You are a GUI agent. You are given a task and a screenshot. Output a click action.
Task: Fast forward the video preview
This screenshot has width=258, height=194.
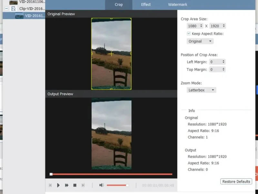67,185
